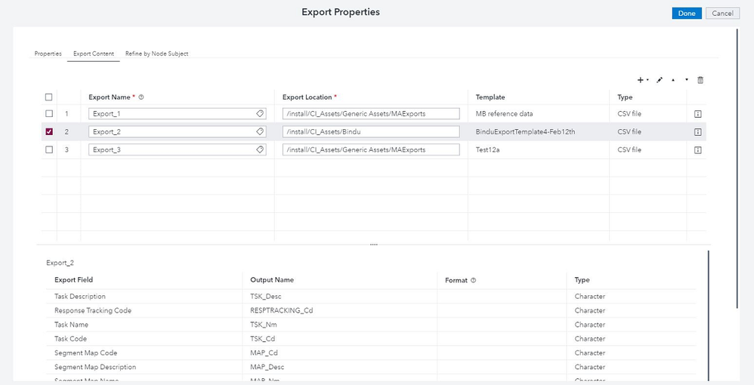Viewport: 754px width, 385px height.
Task: Click the 'RESPTRACKING_Cd' output name
Action: [x=281, y=310]
